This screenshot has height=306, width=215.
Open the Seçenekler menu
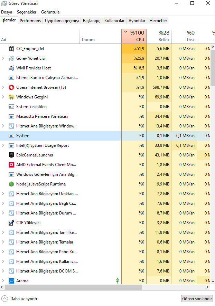point(27,12)
